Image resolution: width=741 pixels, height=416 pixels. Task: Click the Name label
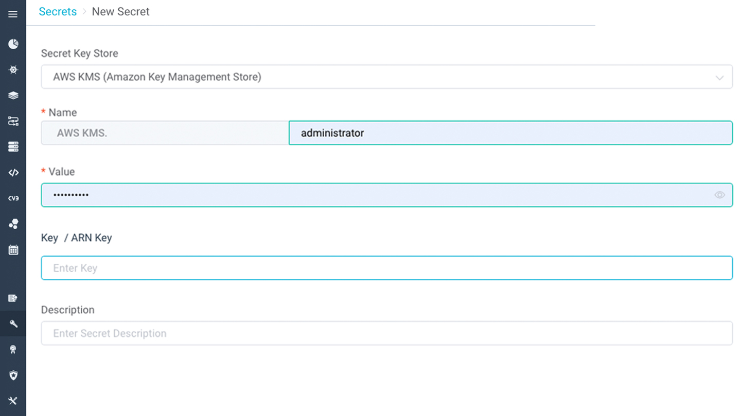[x=63, y=113]
